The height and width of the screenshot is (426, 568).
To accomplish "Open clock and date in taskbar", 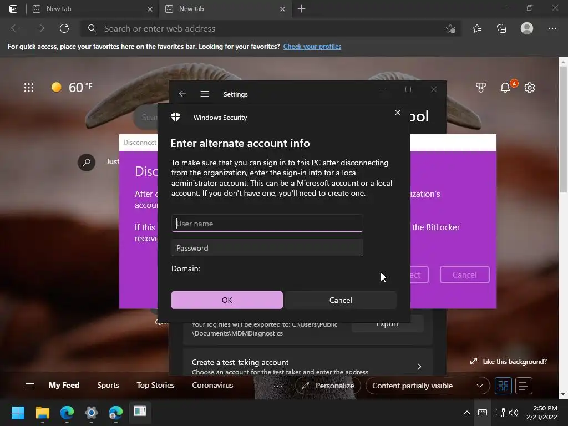I will [x=541, y=413].
